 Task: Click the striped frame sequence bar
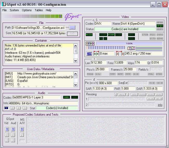coord(106,48)
